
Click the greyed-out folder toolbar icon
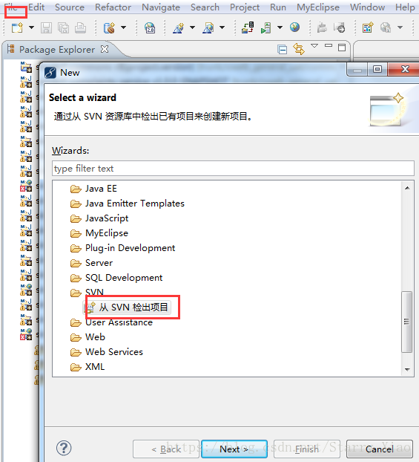click(322, 28)
